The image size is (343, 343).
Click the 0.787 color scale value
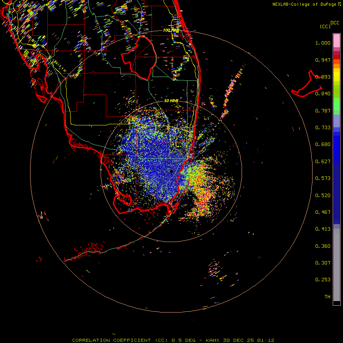pos(323,111)
